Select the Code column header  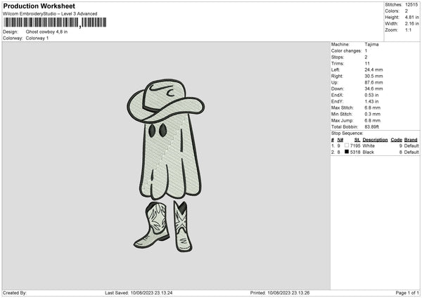pos(396,140)
